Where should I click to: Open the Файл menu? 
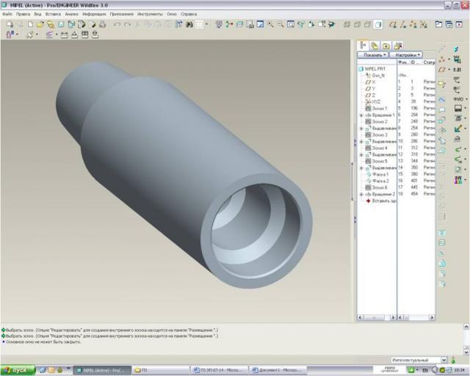click(x=7, y=14)
